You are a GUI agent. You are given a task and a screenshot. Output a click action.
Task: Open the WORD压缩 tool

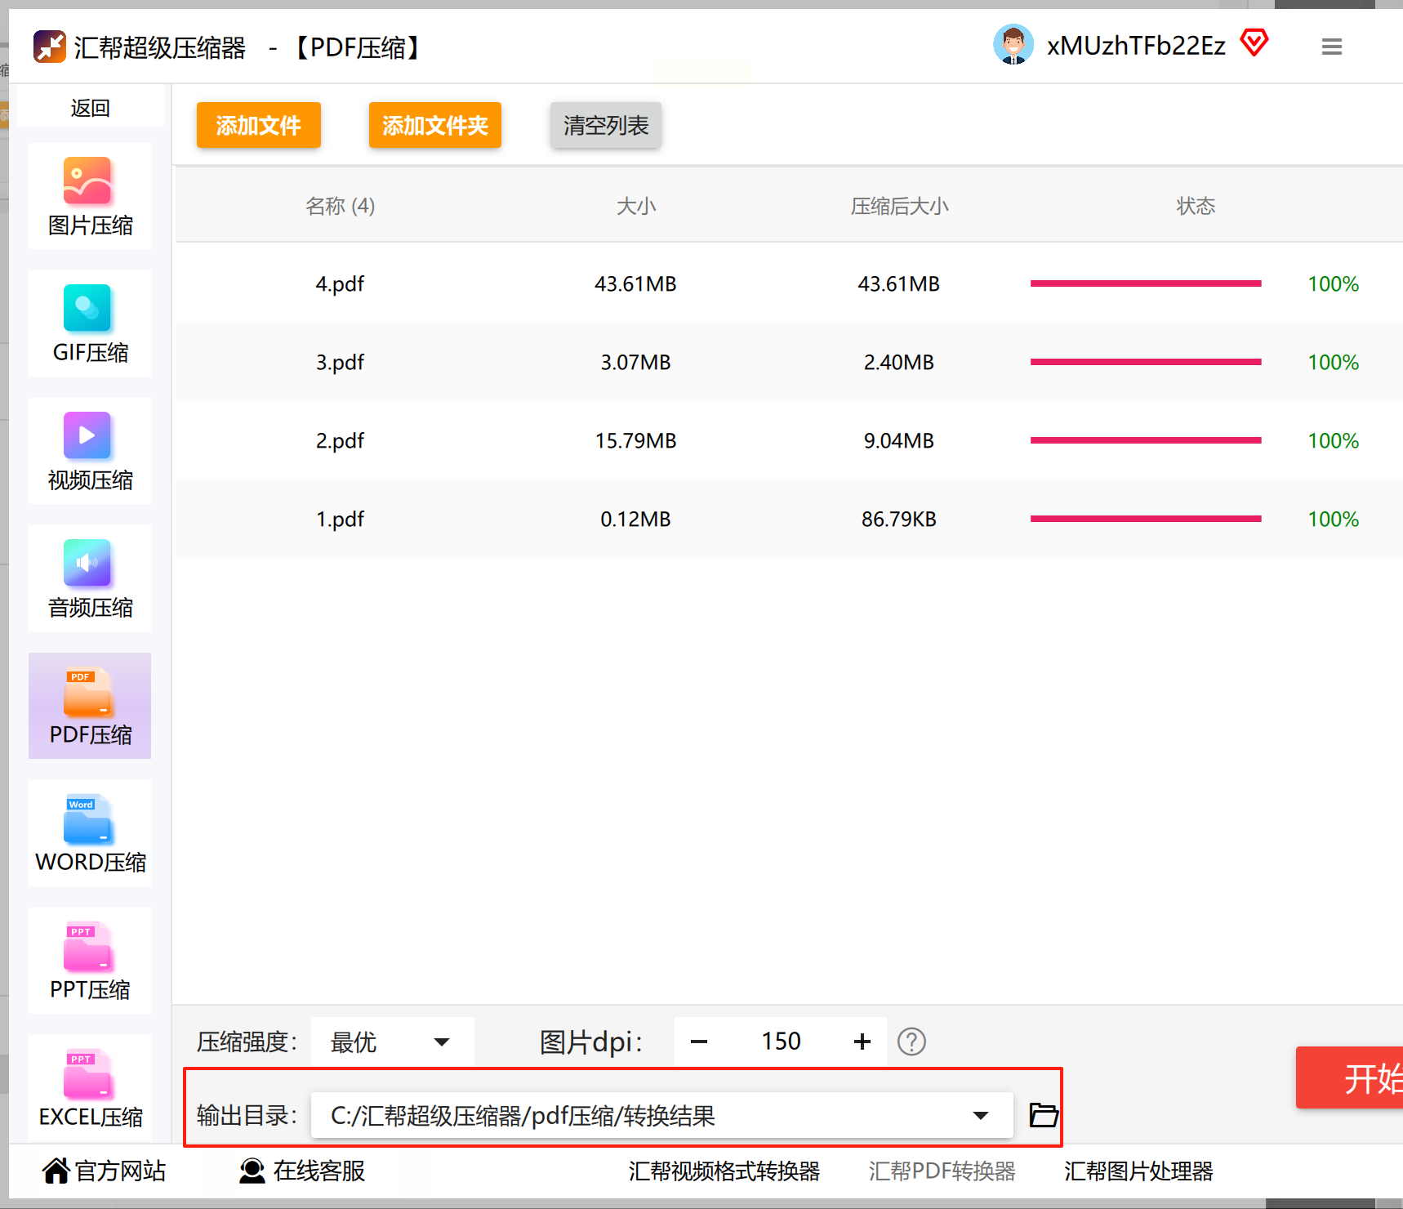[x=90, y=833]
